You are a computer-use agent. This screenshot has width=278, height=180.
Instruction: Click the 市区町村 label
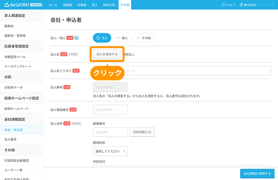[x=99, y=162]
